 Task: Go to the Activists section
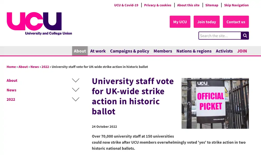tap(224, 51)
